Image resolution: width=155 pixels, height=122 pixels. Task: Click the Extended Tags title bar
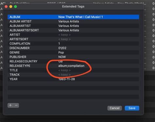click(73, 7)
